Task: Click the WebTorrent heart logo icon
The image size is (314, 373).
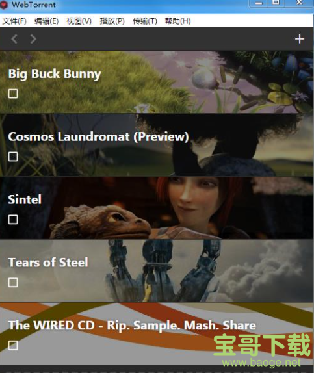Action: [4, 5]
